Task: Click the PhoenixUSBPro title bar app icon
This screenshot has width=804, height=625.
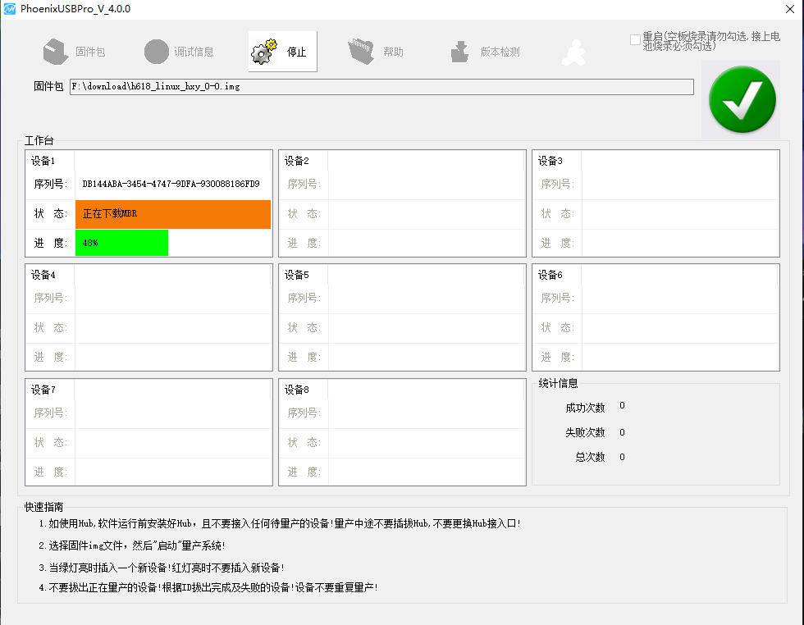Action: pos(11,9)
